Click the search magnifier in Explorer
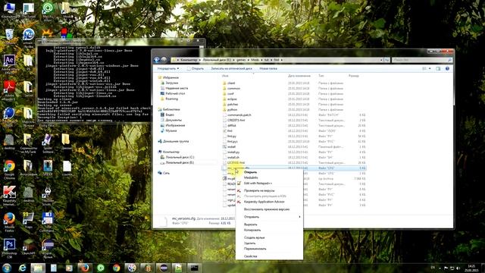 tap(449, 60)
